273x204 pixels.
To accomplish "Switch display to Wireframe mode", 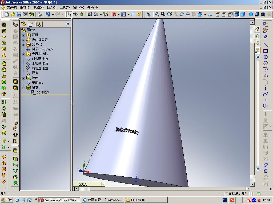I will coord(218,14).
